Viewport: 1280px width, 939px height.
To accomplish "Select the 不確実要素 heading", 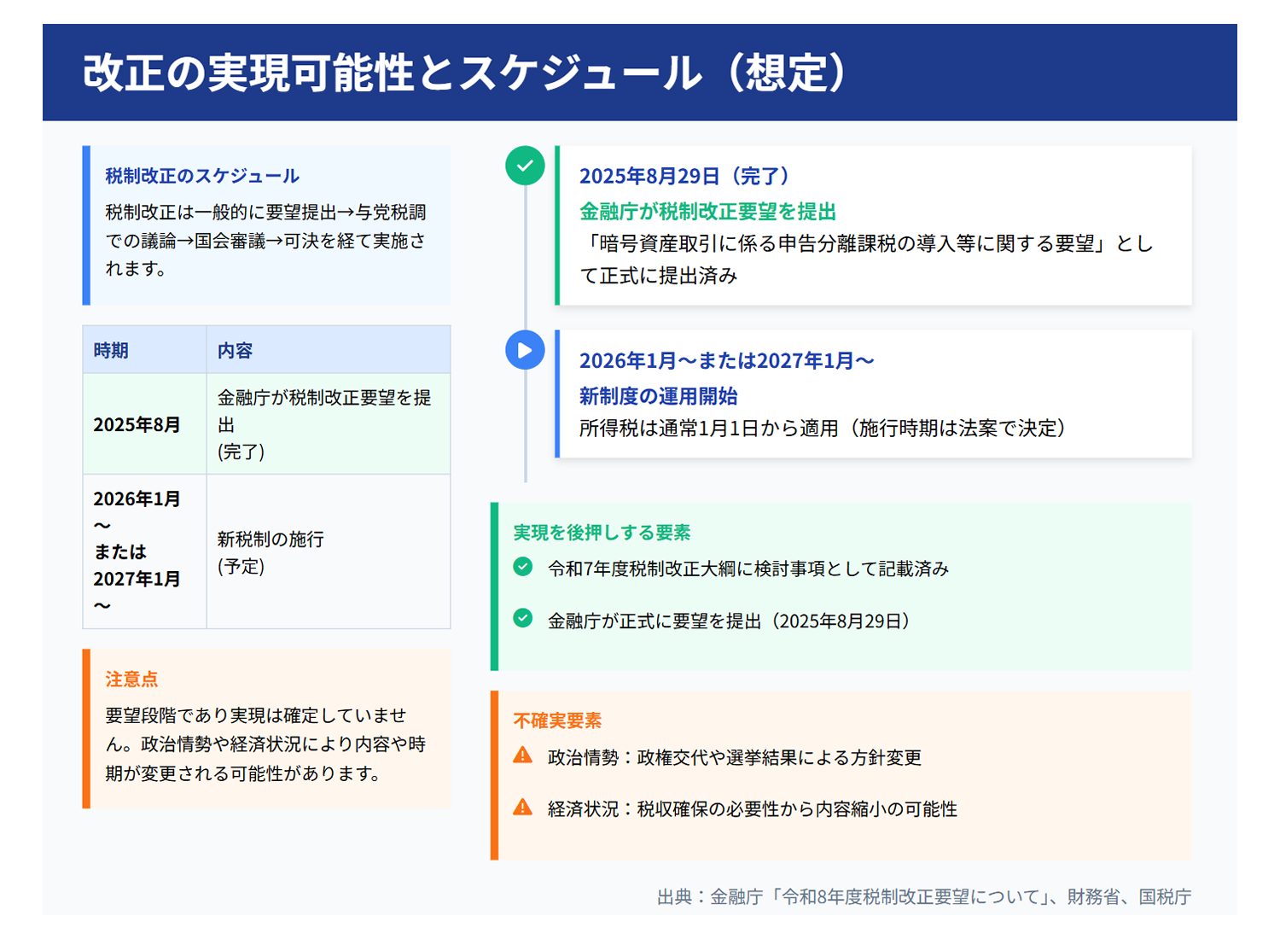I will coord(557,720).
